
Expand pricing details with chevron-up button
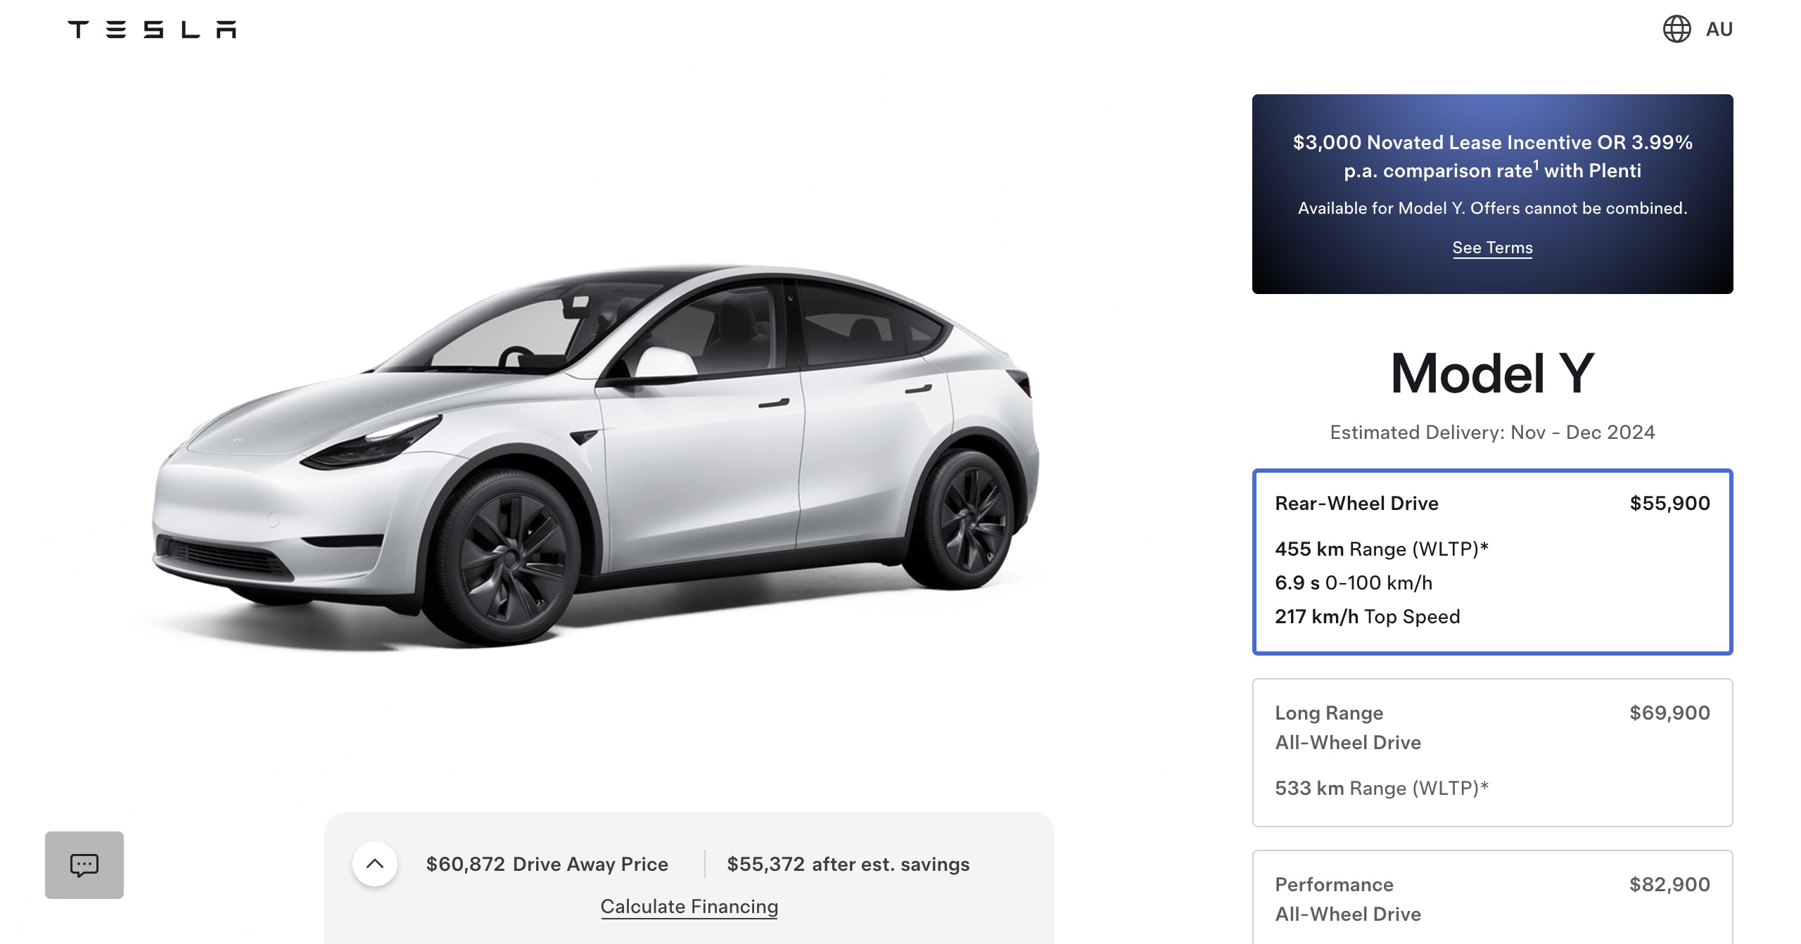[375, 864]
